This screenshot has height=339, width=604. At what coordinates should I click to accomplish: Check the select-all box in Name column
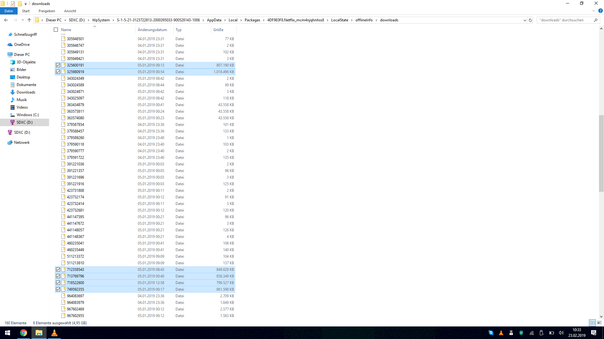pyautogui.click(x=56, y=30)
